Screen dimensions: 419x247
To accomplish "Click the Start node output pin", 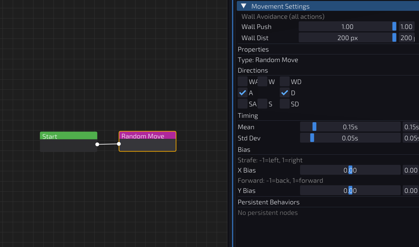I will pos(97,144).
